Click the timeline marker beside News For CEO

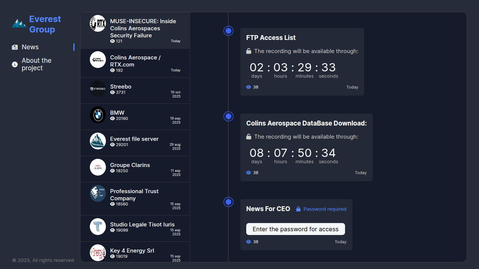point(228,202)
